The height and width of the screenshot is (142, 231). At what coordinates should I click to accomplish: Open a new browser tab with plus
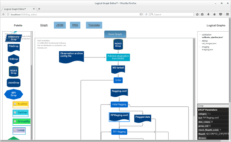pos(39,9)
